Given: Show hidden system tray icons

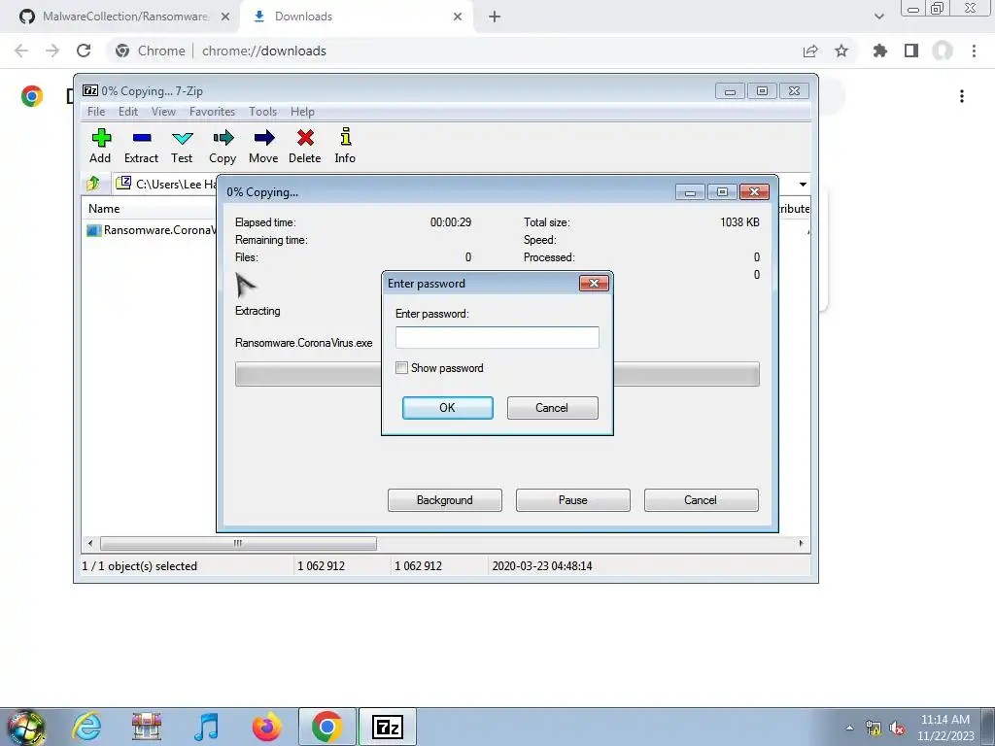Looking at the screenshot, I should (x=849, y=728).
